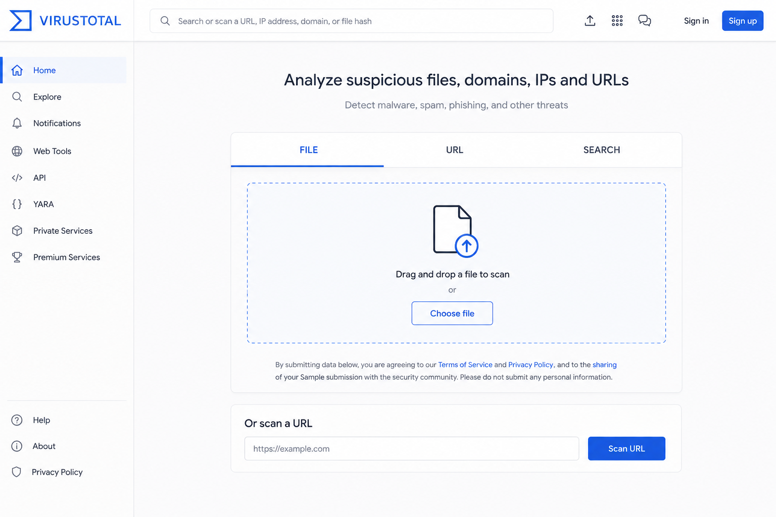The height and width of the screenshot is (517, 776).
Task: Open Web Tools in the sidebar
Action: point(64,151)
